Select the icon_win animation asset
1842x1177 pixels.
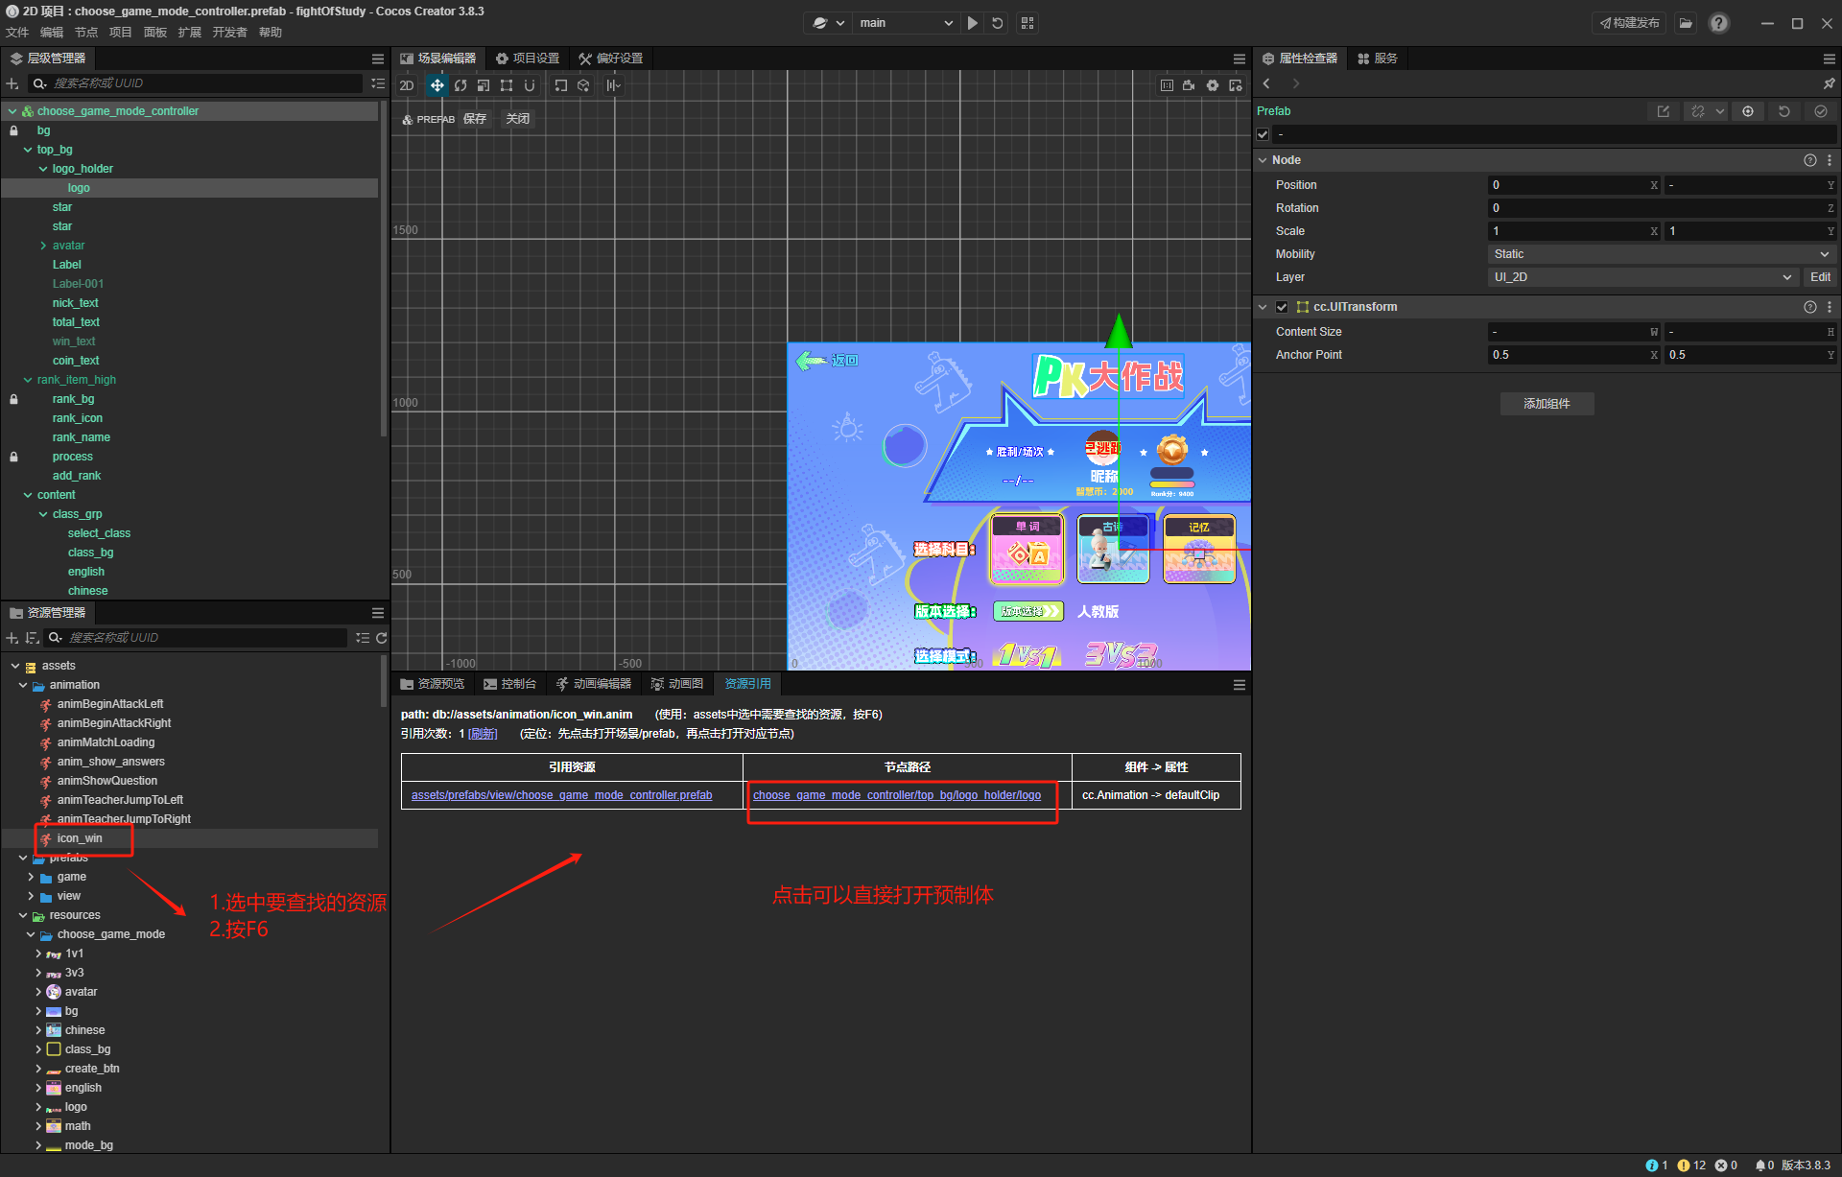[x=80, y=838]
